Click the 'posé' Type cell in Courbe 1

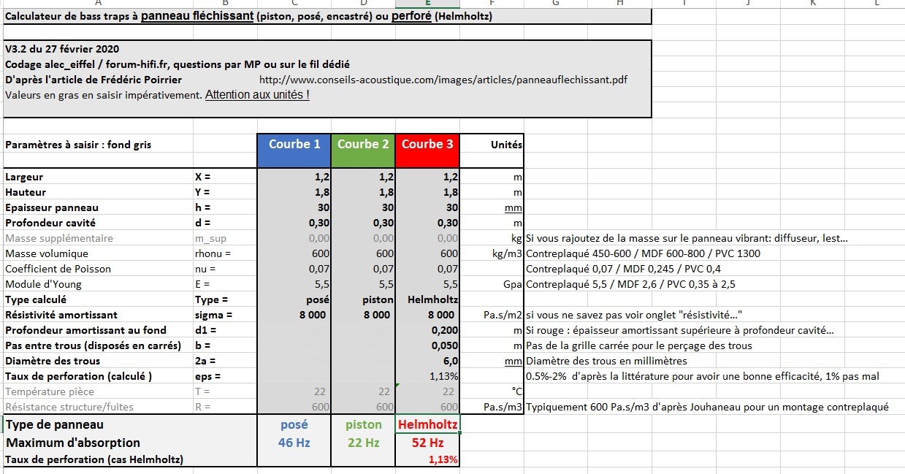294,299
